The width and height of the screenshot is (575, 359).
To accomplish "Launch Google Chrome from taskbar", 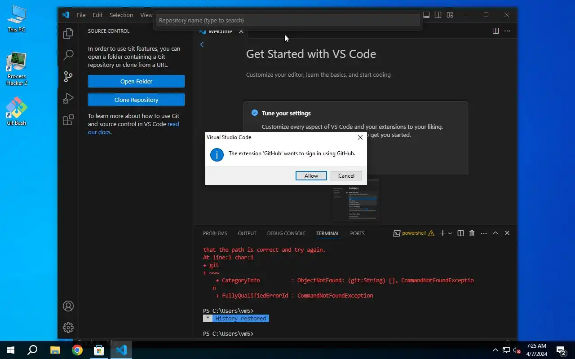I will 77,350.
